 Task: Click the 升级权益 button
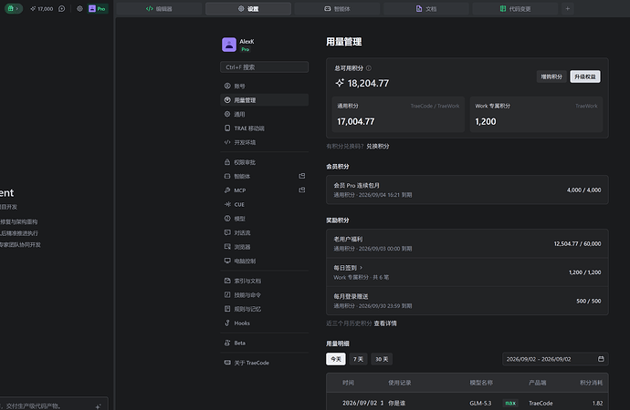585,77
